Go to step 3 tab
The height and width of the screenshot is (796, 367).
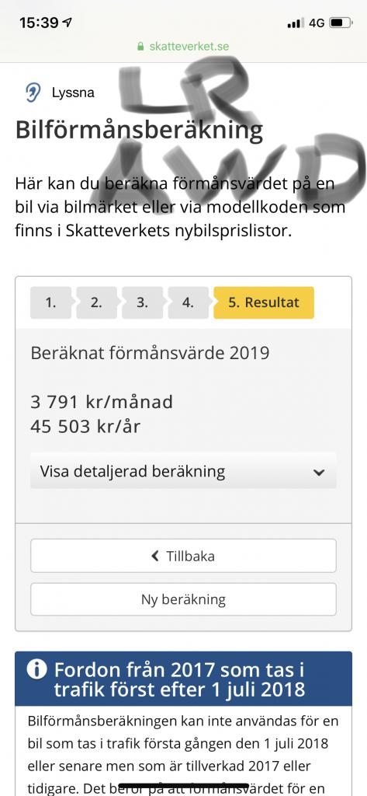pos(143,302)
